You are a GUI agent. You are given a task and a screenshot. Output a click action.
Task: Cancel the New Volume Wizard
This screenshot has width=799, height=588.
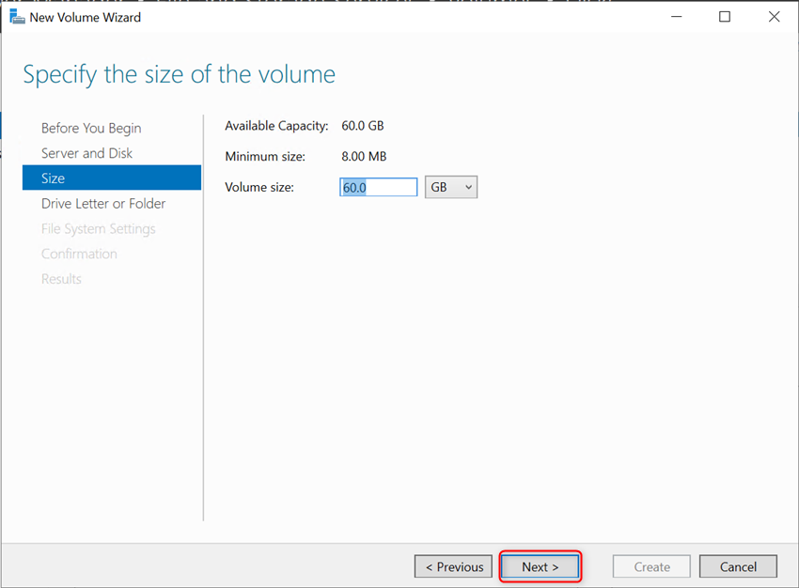point(738,565)
